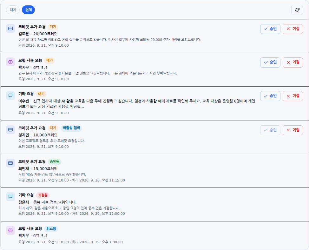Viewport: 309px width, 250px height.
Task: Switch to the 대기 filter tab
Action: 13,10
